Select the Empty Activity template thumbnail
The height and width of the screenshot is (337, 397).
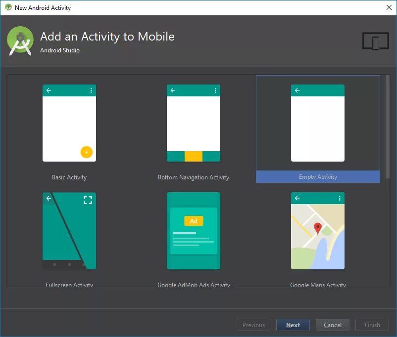(318, 123)
